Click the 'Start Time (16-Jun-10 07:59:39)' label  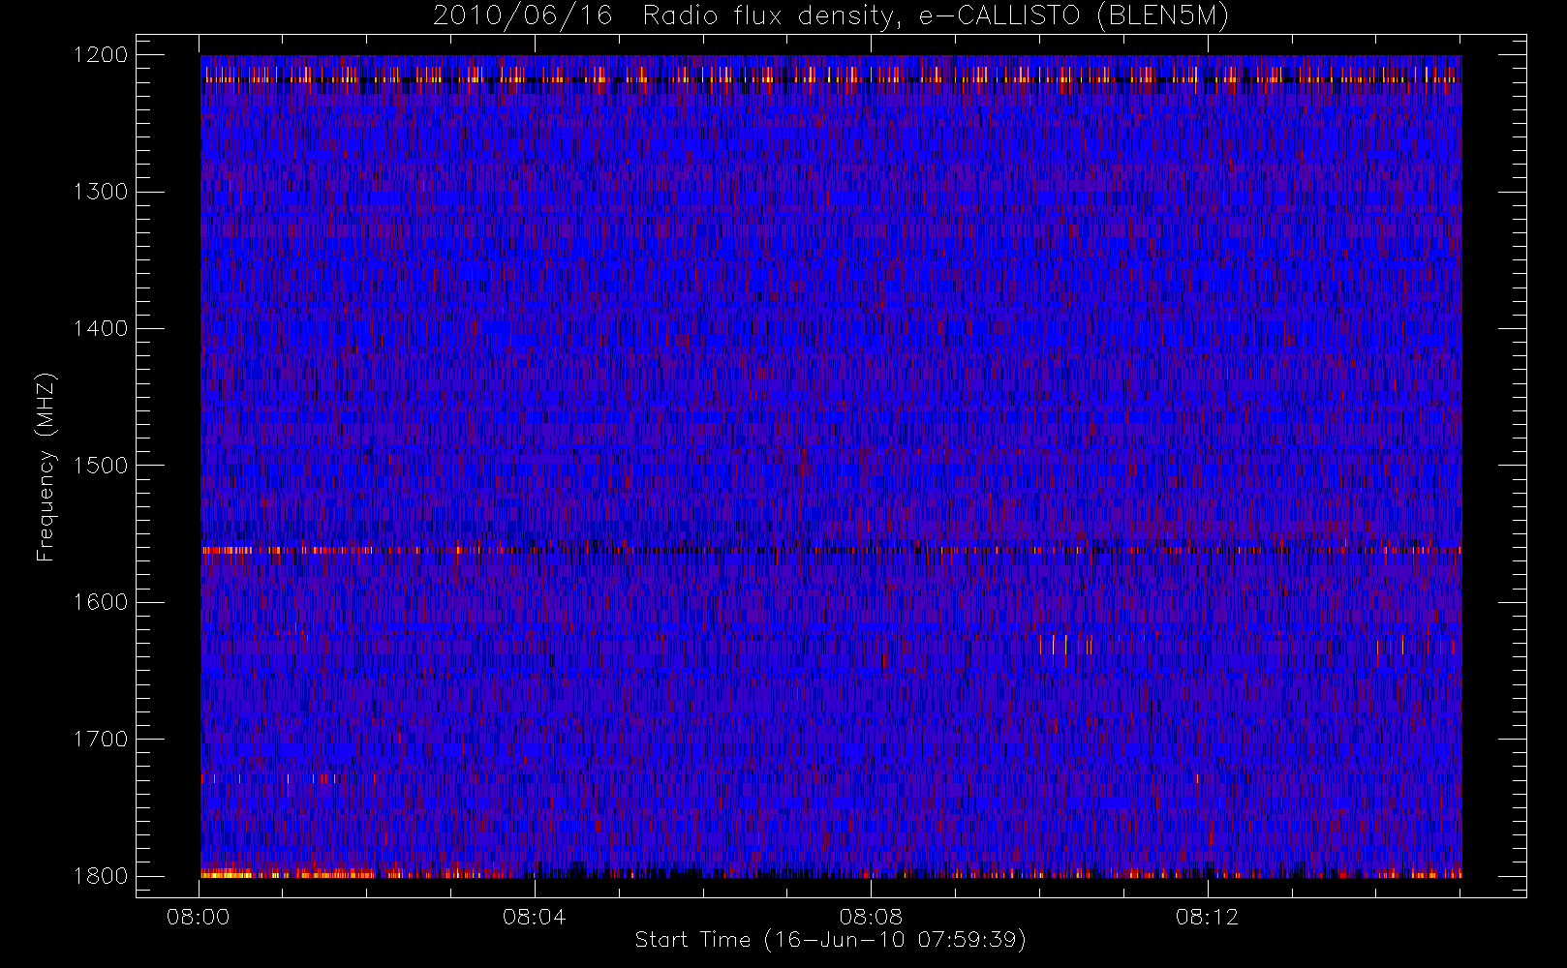[x=830, y=940]
